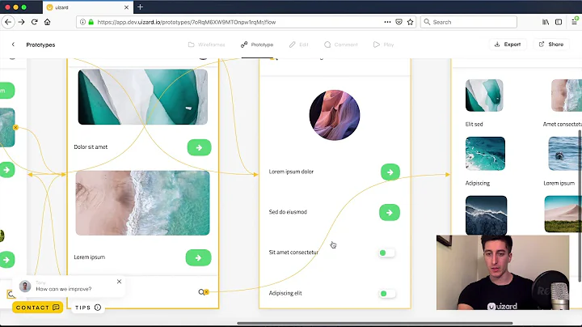The width and height of the screenshot is (582, 327).
Task: Toggle the Sit amet consectetur switch
Action: pos(386,253)
